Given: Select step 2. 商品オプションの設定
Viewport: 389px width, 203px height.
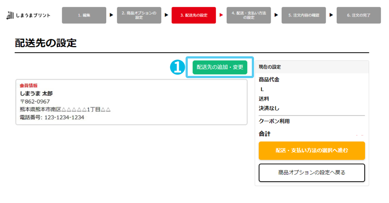Looking at the screenshot, I should [x=139, y=15].
